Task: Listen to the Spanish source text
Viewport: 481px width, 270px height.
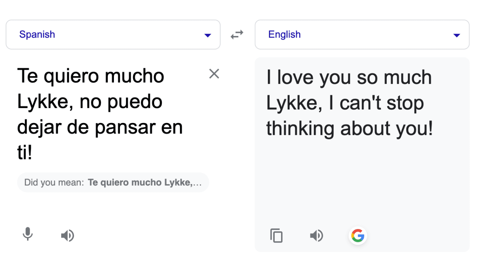Action: pos(68,236)
